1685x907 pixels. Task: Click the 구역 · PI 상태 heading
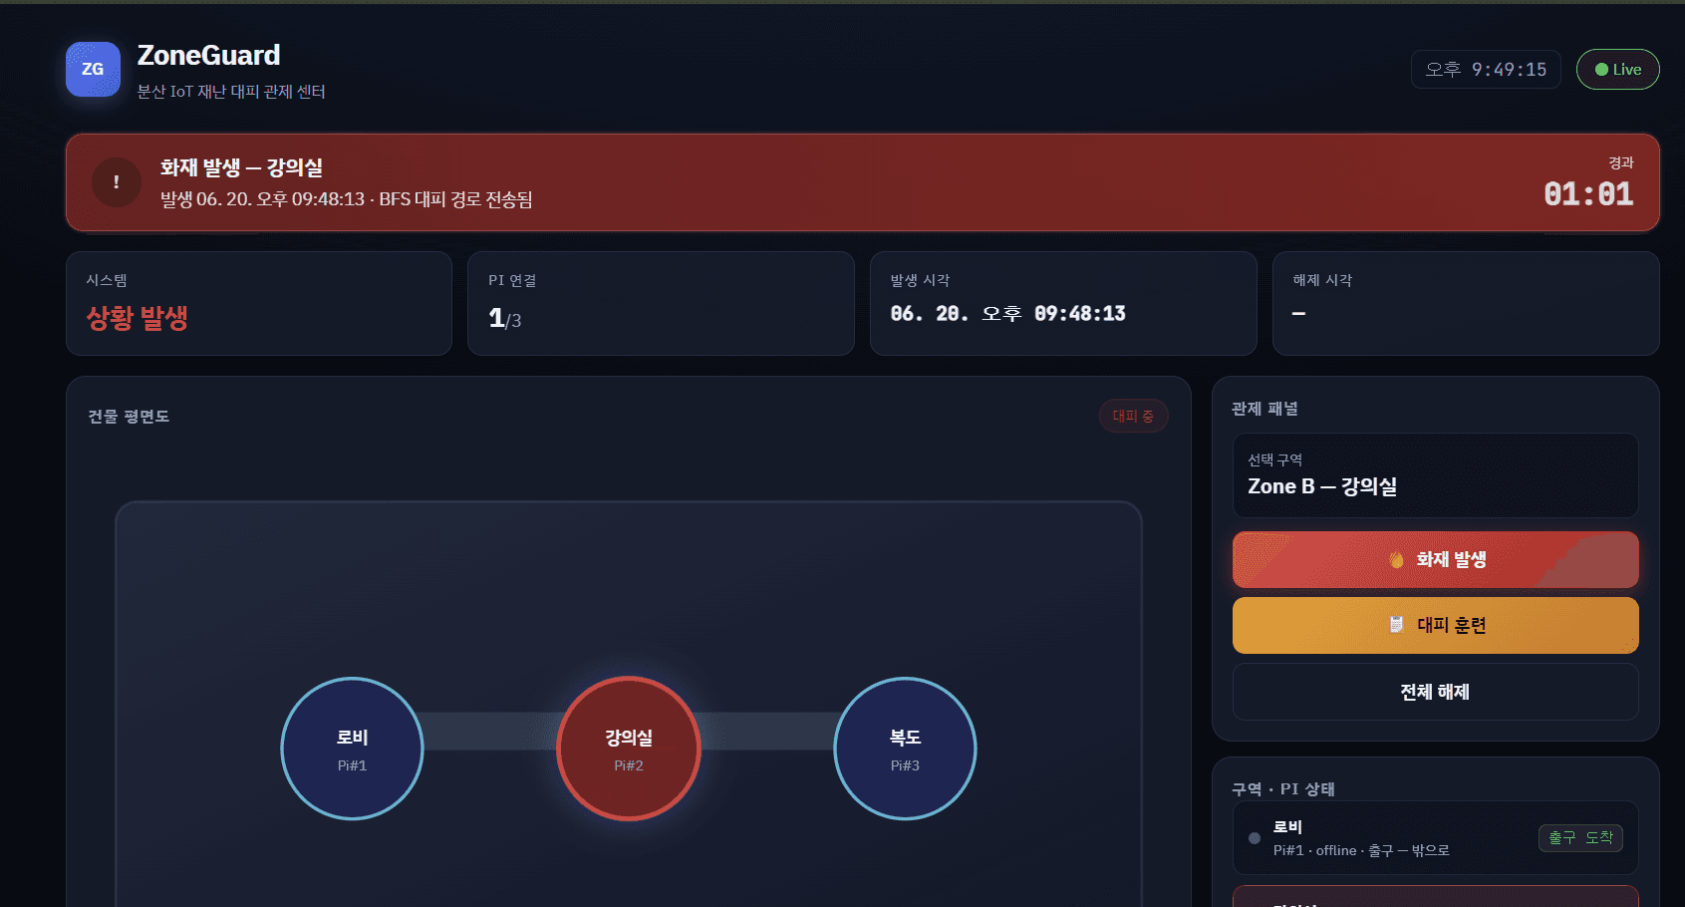pyautogui.click(x=1283, y=789)
